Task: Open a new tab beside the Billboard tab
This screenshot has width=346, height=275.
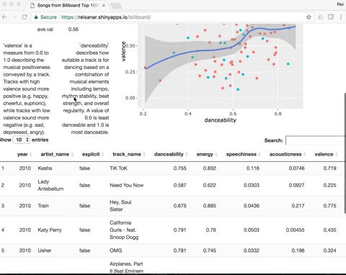Action: coord(116,6)
